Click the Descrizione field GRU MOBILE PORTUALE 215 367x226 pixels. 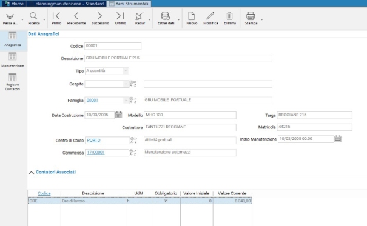click(x=178, y=58)
